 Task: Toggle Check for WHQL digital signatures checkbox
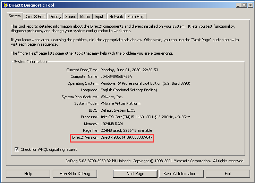point(17,149)
